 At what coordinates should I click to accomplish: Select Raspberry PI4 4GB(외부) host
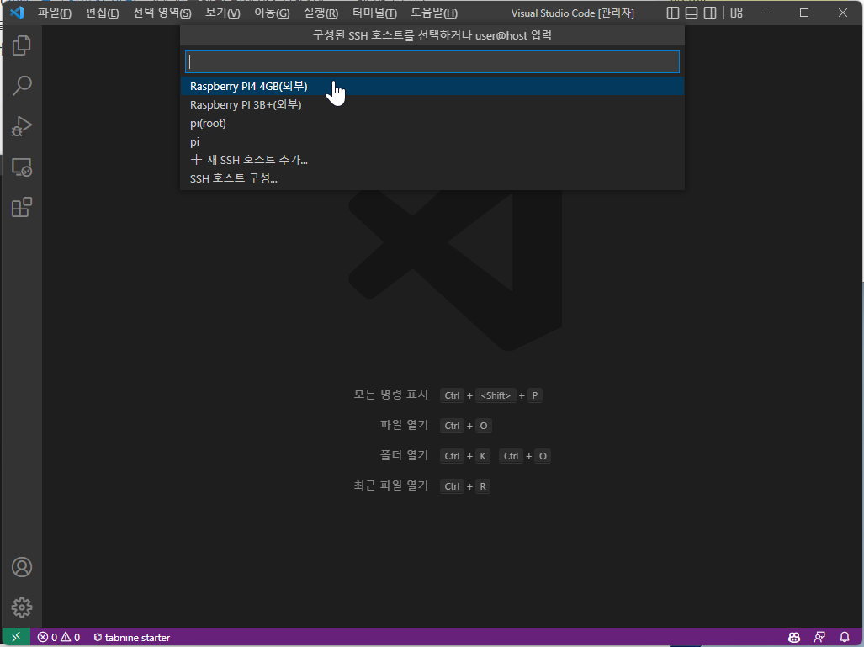(432, 86)
